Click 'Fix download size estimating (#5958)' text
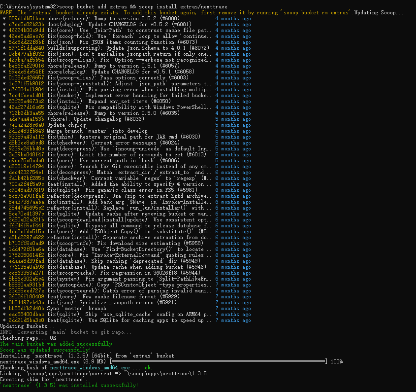 (150, 243)
